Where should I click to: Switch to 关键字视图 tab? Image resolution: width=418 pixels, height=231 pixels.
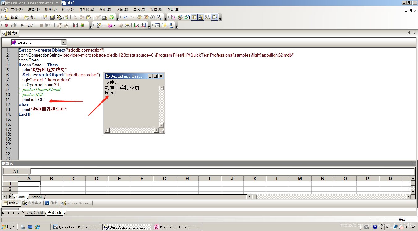coord(34,213)
